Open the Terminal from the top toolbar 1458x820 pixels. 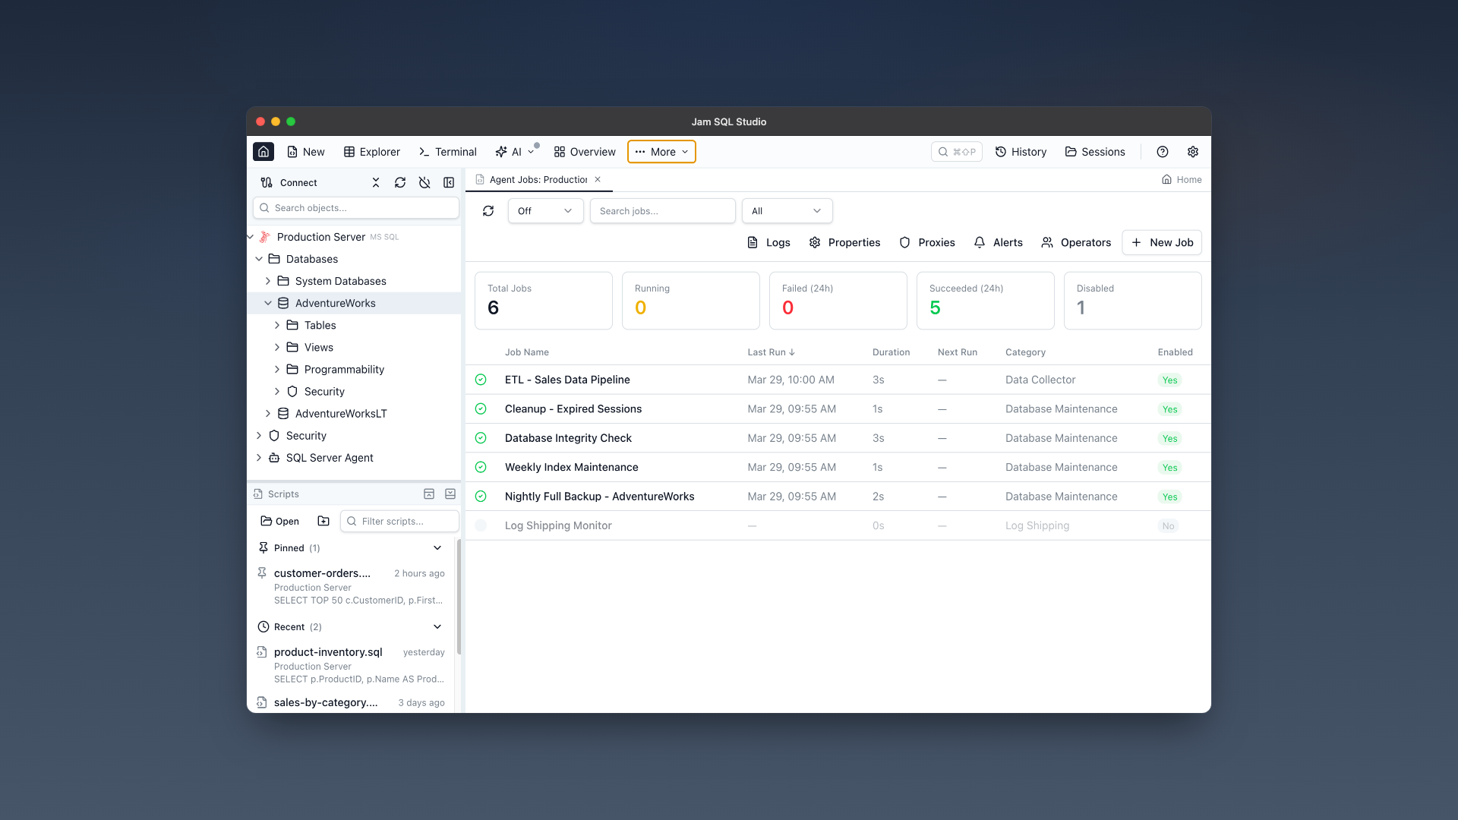pyautogui.click(x=447, y=151)
